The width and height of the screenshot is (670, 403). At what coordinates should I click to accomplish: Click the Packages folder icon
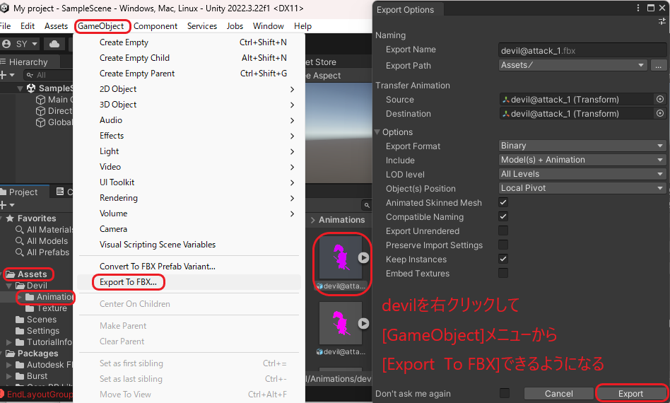click(11, 354)
